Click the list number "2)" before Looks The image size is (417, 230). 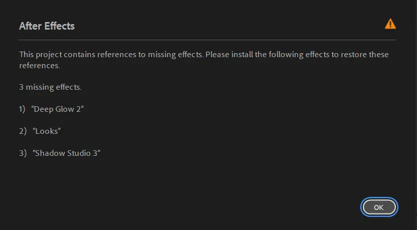22,131
